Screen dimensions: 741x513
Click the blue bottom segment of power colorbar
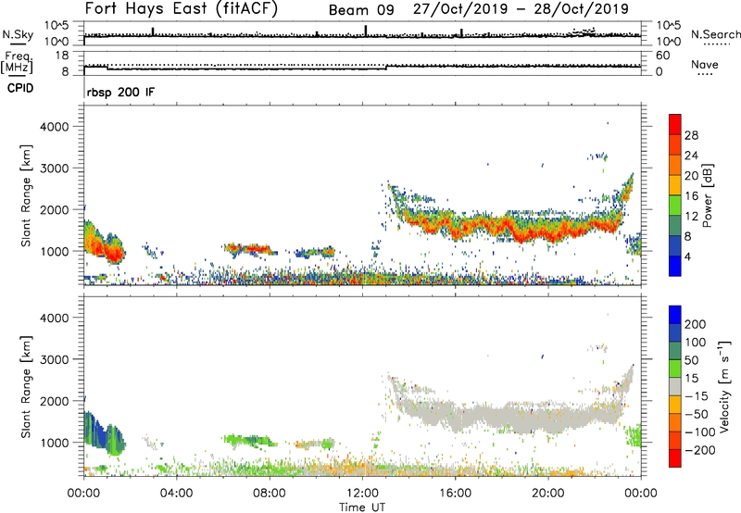click(x=675, y=266)
